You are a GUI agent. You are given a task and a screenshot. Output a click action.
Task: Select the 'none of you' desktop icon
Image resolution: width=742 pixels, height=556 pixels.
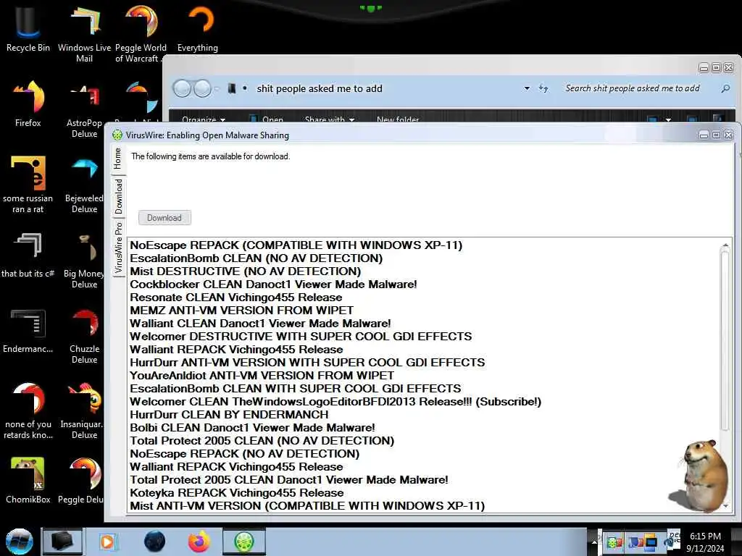click(x=28, y=410)
